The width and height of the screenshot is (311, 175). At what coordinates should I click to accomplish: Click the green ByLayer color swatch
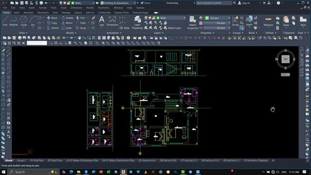pyautogui.click(x=207, y=18)
